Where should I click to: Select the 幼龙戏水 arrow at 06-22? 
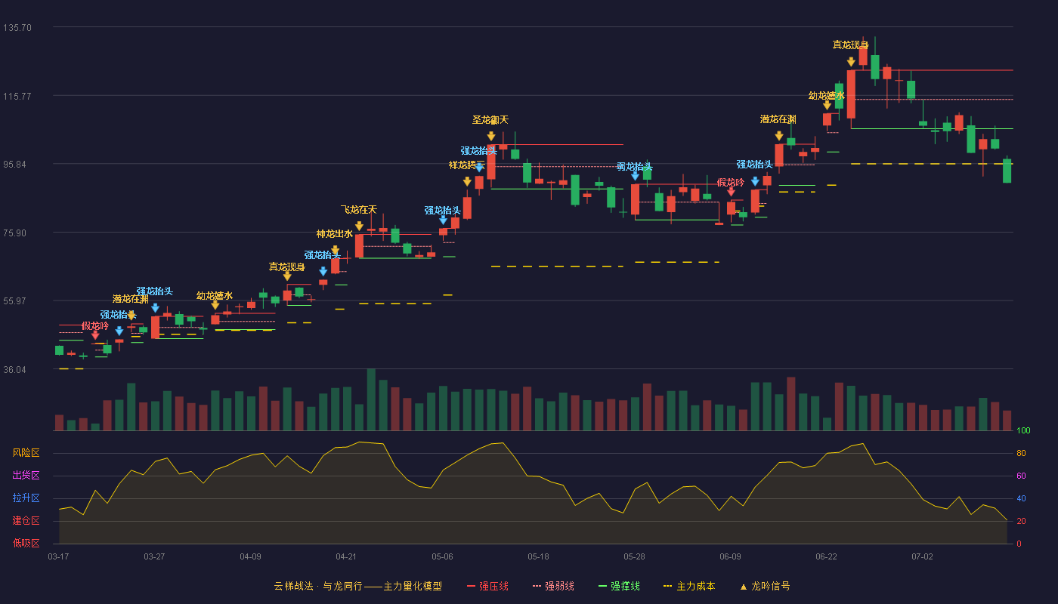click(827, 105)
